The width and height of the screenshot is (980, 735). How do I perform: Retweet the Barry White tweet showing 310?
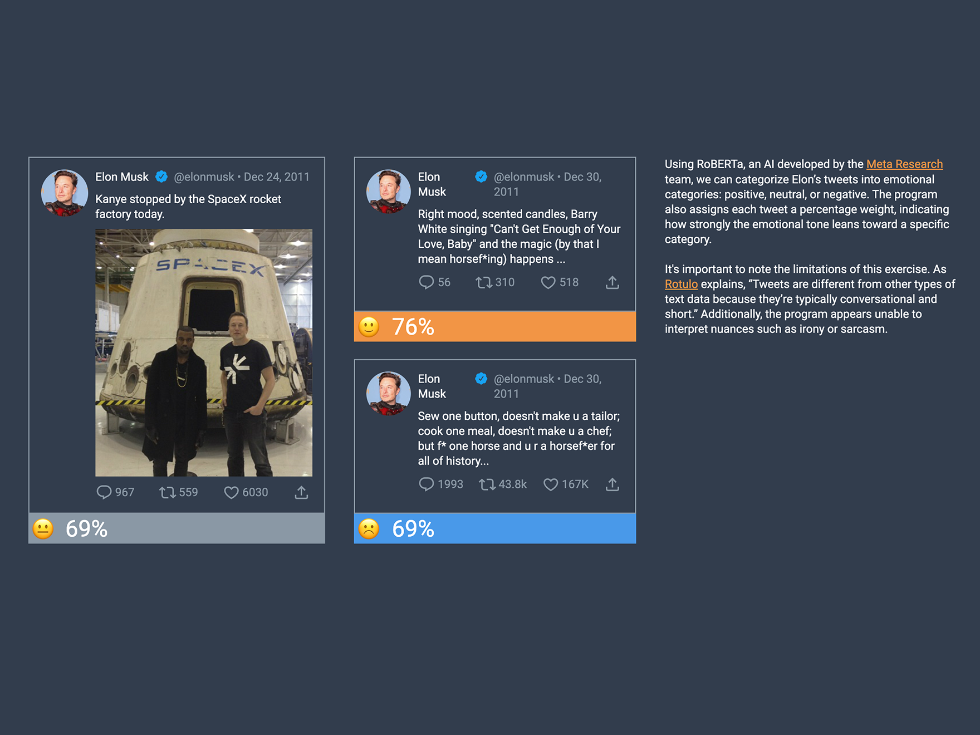pos(483,282)
